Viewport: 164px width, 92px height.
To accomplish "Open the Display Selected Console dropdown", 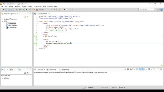I will click(x=151, y=69).
